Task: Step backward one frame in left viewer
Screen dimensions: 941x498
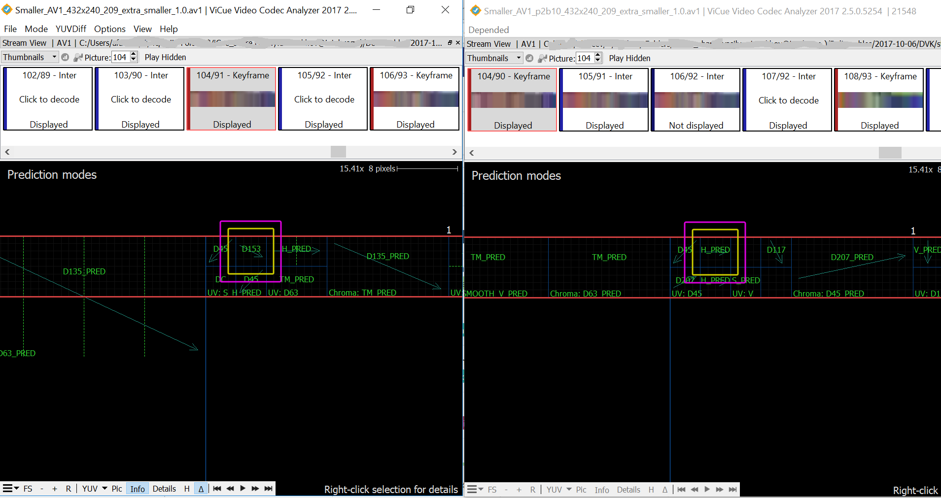Action: pos(230,489)
